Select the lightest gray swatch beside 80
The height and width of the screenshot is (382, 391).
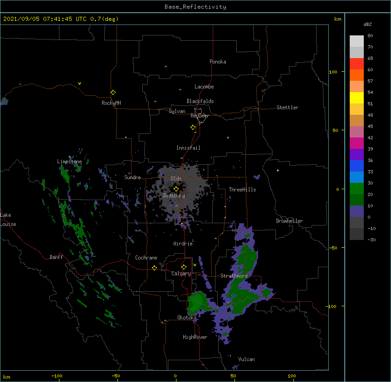click(x=357, y=41)
